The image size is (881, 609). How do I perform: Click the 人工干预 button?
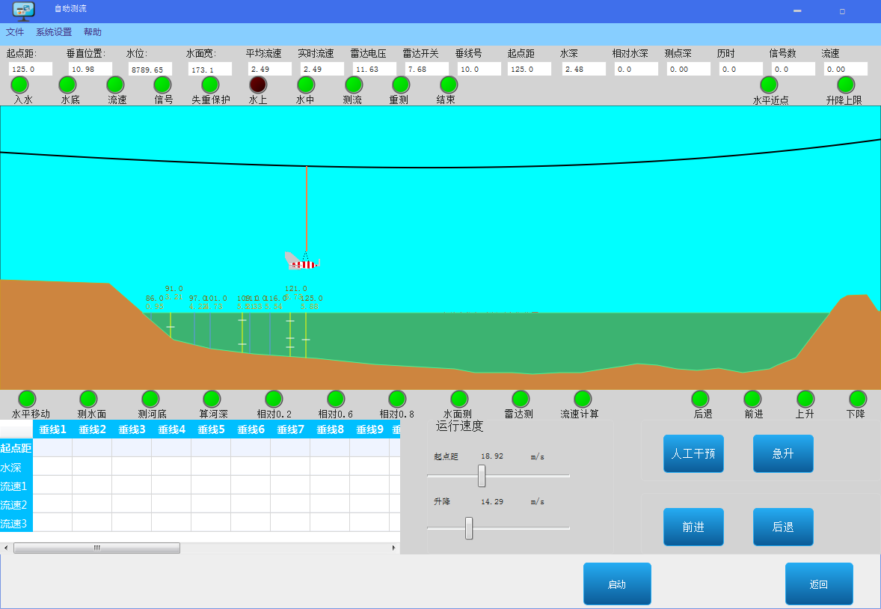(693, 453)
